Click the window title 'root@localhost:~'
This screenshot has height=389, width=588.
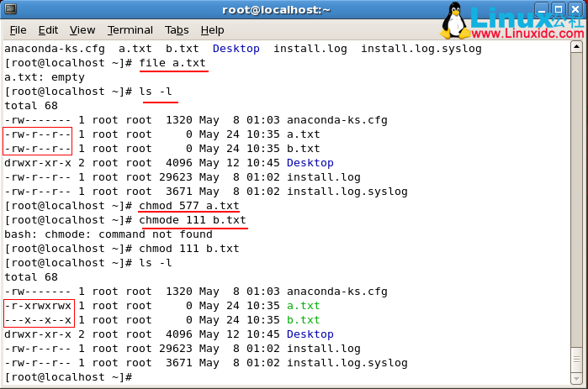(x=277, y=10)
